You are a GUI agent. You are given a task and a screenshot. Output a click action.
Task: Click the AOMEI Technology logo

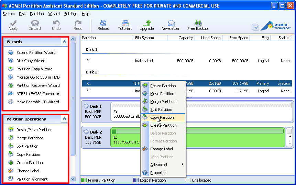(276, 26)
